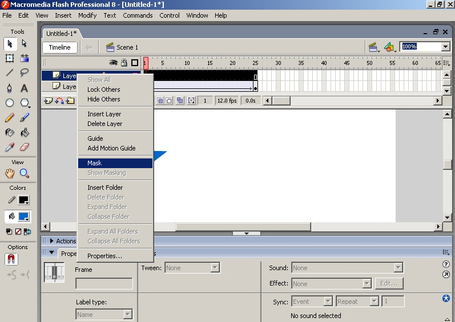Select the Ink Bottle tool
This screenshot has width=455, height=322.
(x=10, y=132)
